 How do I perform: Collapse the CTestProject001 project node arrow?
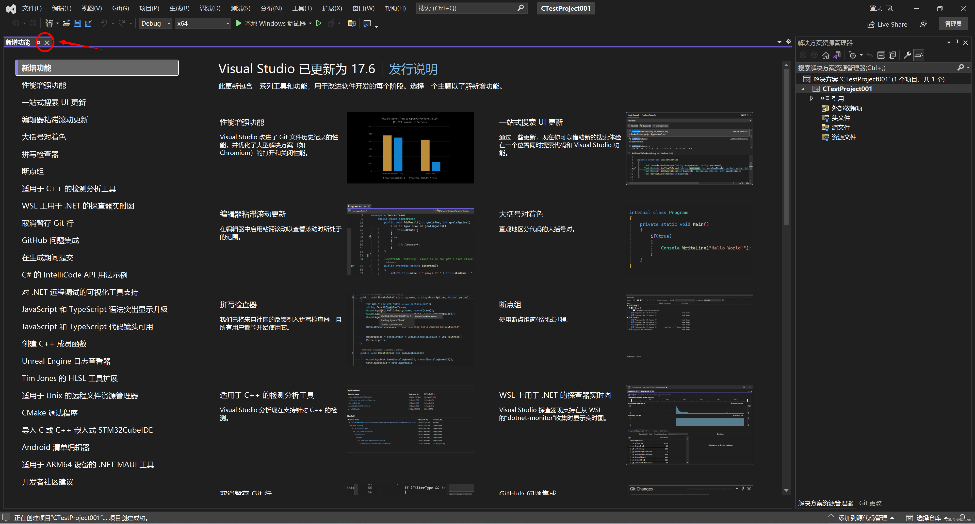click(x=803, y=89)
